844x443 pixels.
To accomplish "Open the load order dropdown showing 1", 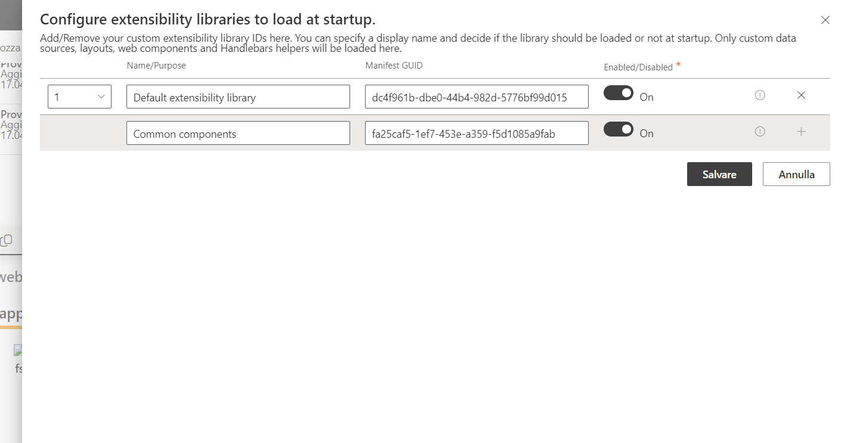I will click(x=79, y=96).
